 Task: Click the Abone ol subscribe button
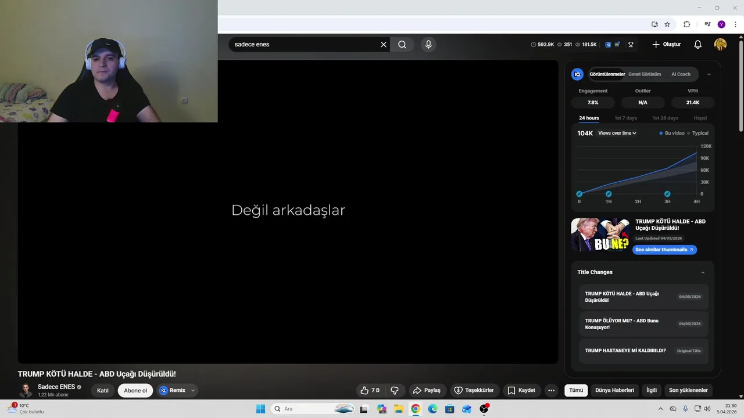tap(135, 390)
